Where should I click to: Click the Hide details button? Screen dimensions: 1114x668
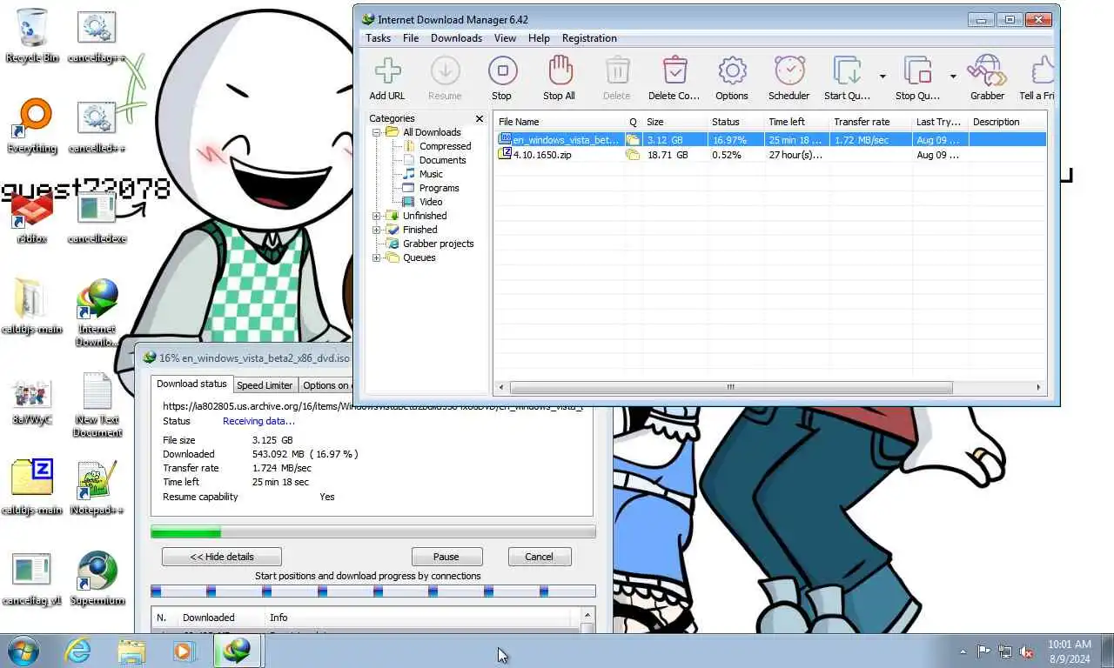pos(222,557)
